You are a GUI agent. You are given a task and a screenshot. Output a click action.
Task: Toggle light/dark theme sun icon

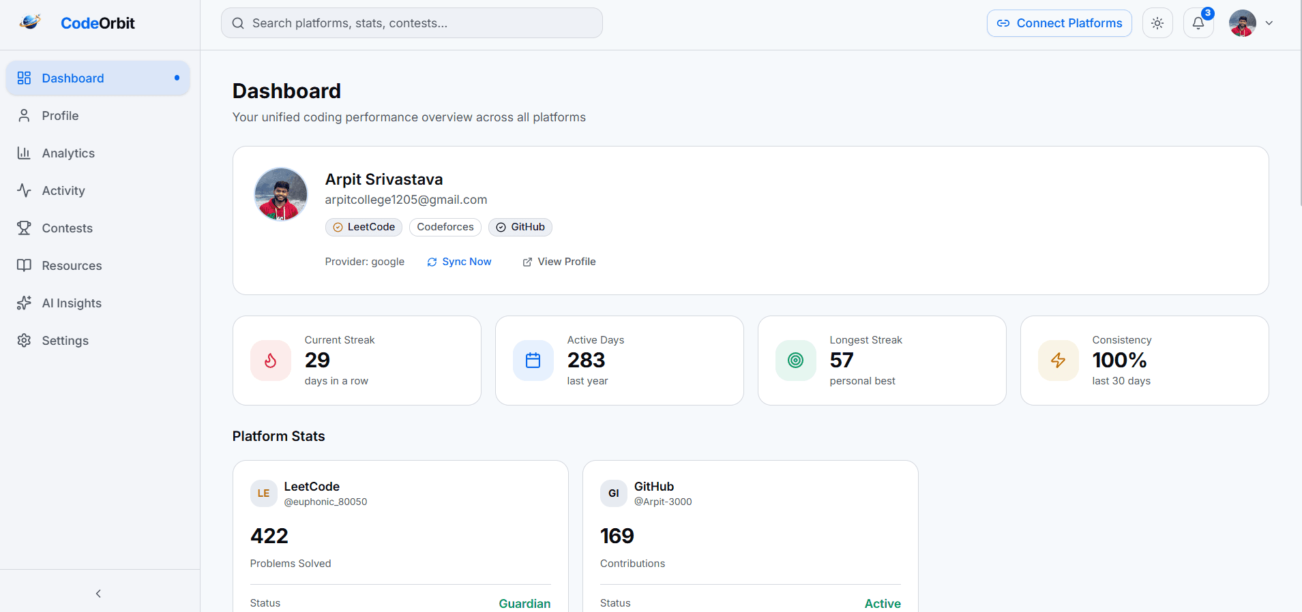(x=1157, y=23)
